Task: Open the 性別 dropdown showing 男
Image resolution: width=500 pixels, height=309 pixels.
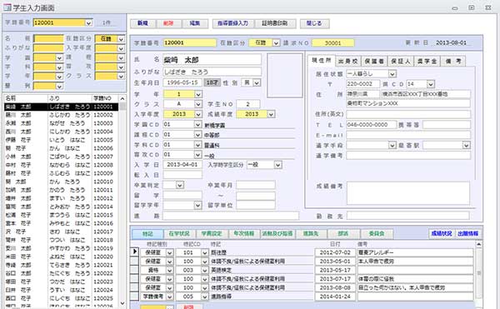Action: tap(257, 82)
